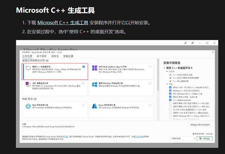Switch to the 语言包 tab
The width and height of the screenshot is (225, 154).
pos(55,56)
